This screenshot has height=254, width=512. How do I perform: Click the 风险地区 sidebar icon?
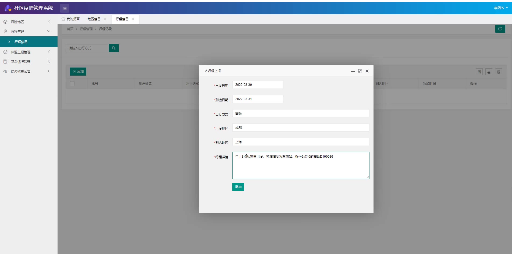5,22
